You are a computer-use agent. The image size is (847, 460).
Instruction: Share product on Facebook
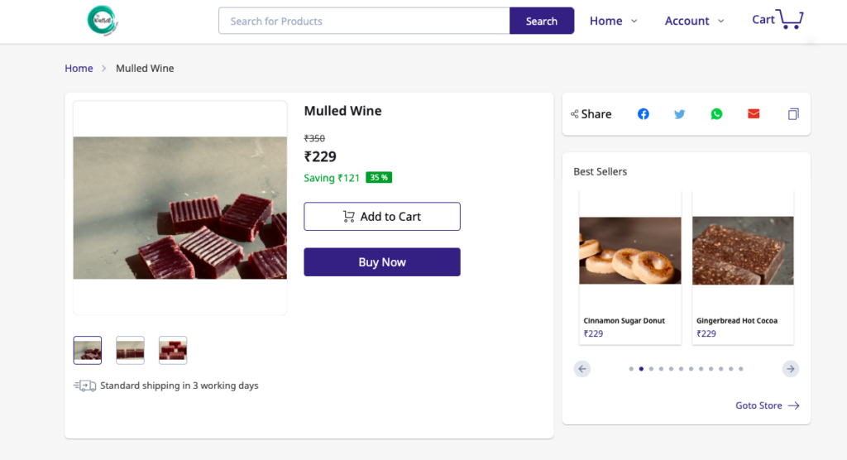point(644,114)
